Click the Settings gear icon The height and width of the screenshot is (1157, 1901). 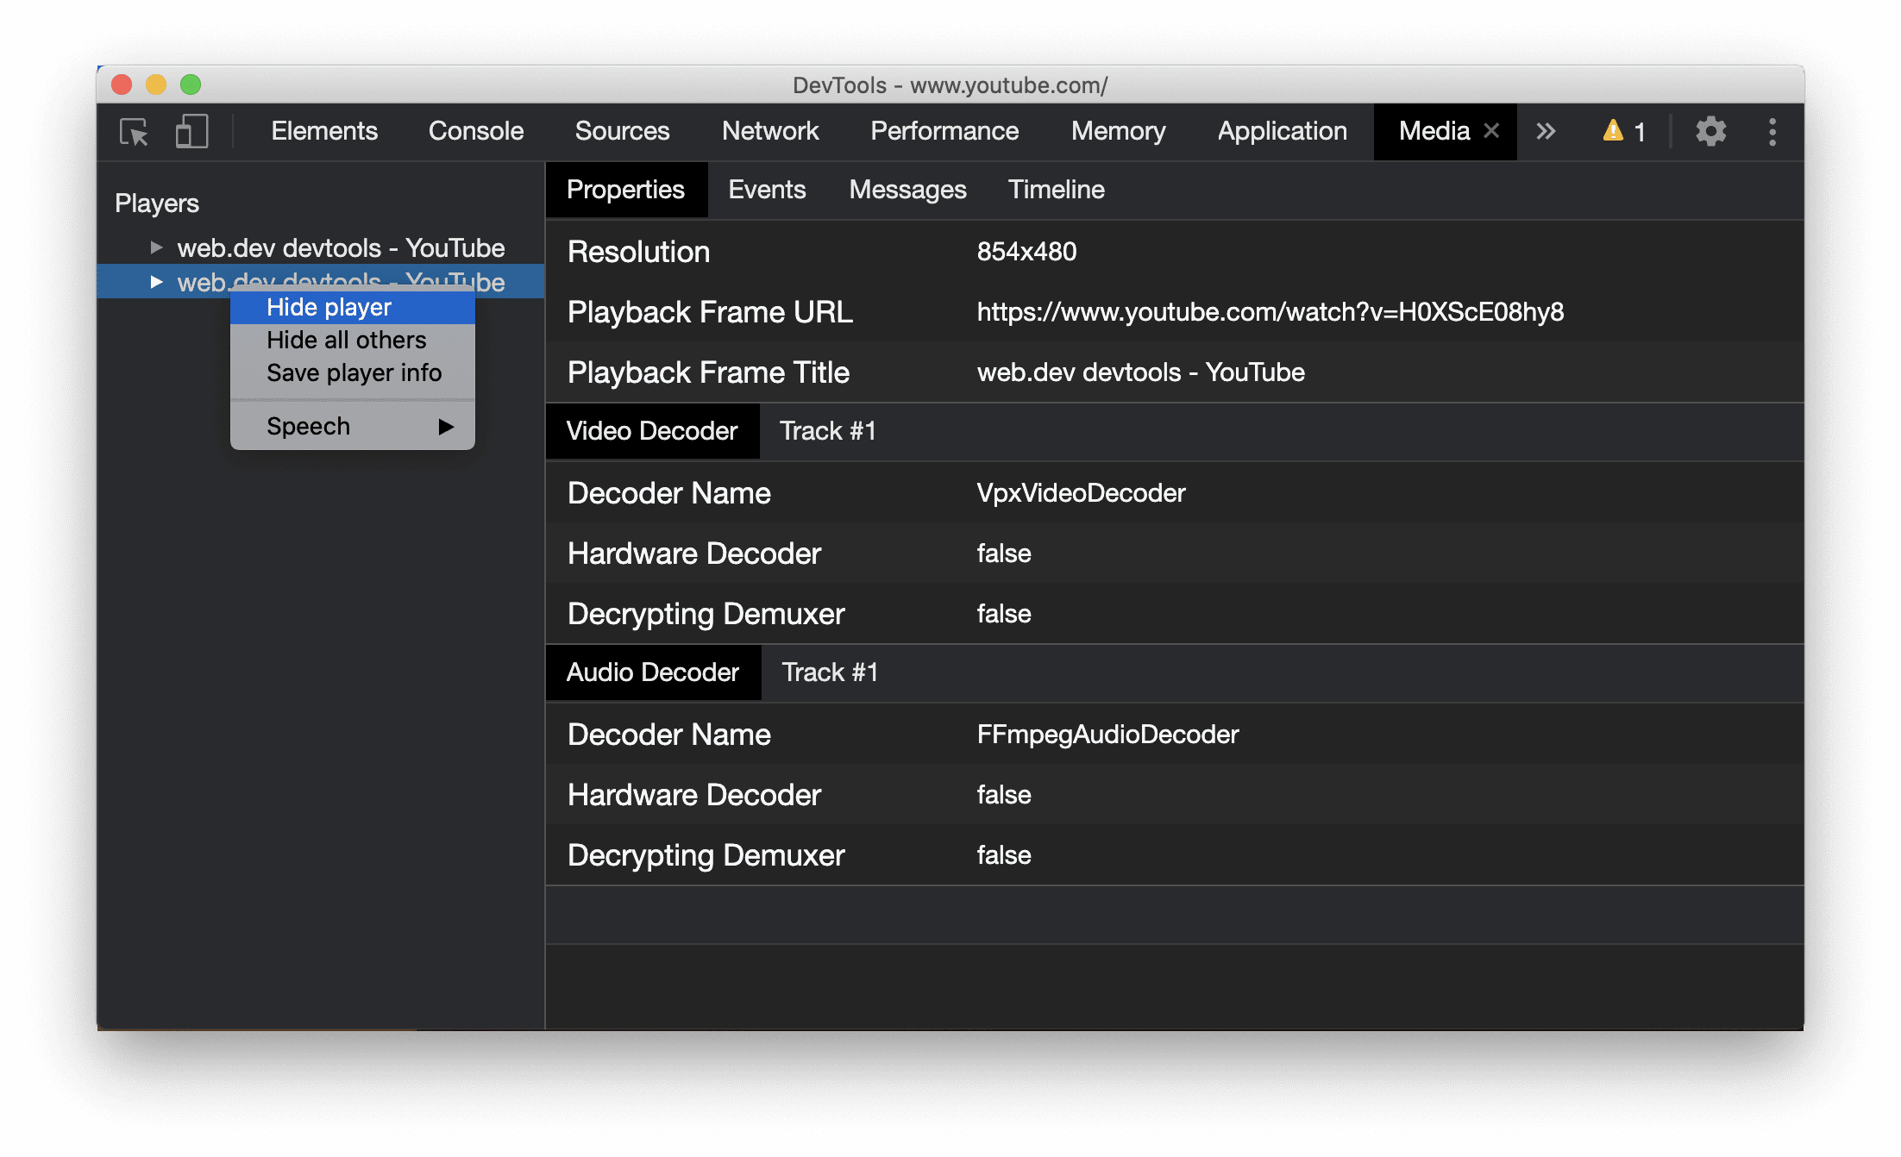click(x=1710, y=132)
